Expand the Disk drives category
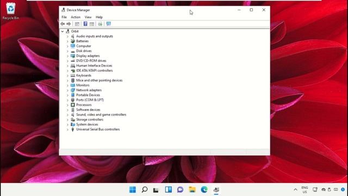Viewport: 348px width, 196px height. [x=67, y=51]
